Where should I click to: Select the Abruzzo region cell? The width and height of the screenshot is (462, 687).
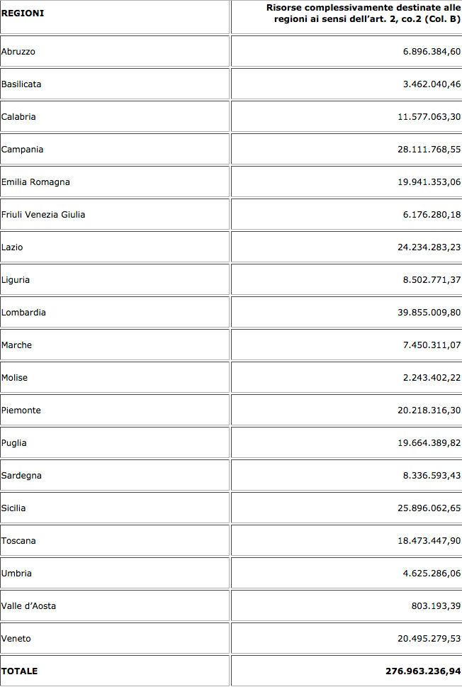click(x=18, y=52)
